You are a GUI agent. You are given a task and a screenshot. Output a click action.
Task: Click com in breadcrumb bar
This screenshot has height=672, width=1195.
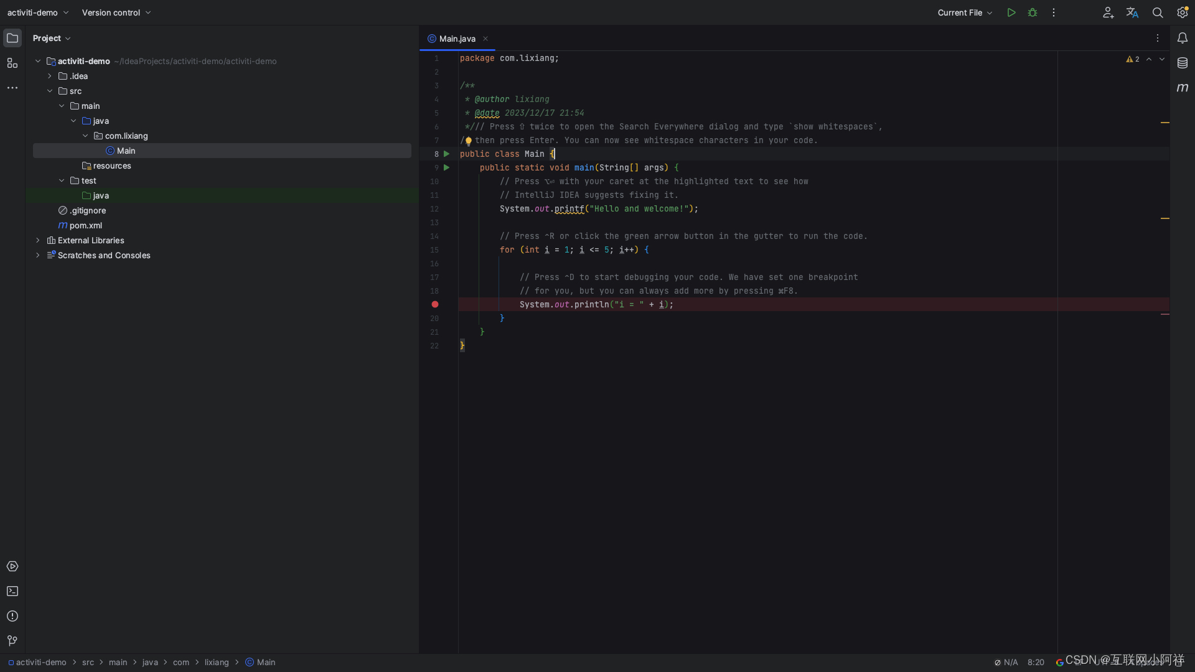click(x=181, y=662)
